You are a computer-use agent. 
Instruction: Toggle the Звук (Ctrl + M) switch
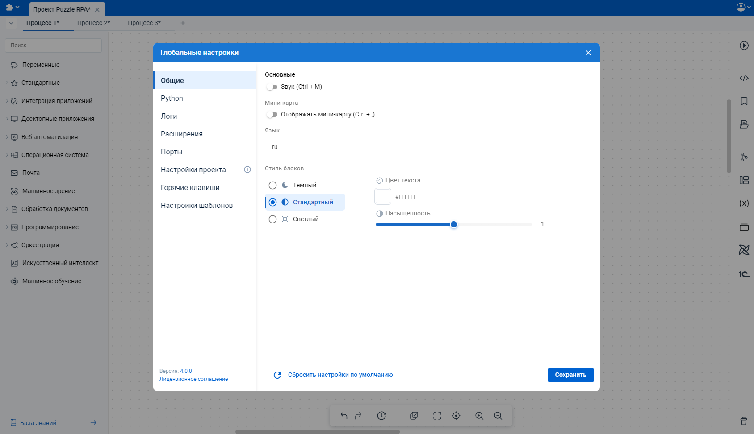coord(272,87)
